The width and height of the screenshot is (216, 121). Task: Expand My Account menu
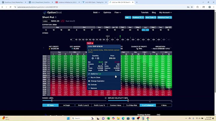pos(165,13)
